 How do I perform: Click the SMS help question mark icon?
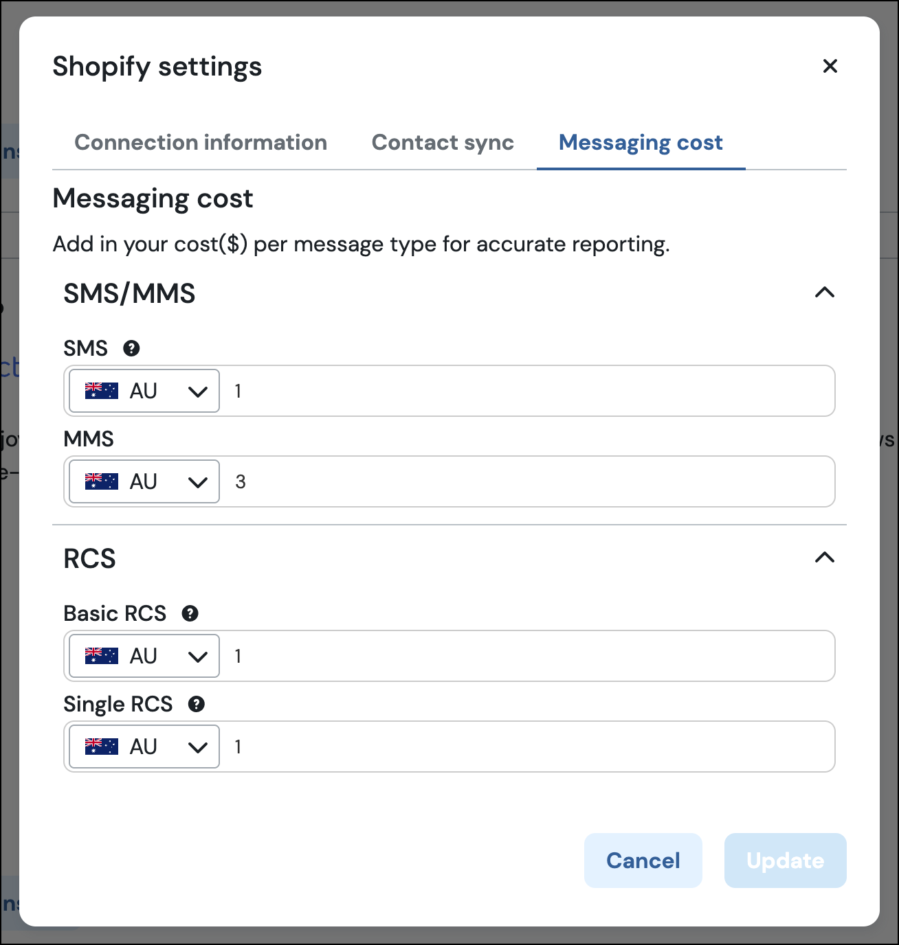[131, 348]
